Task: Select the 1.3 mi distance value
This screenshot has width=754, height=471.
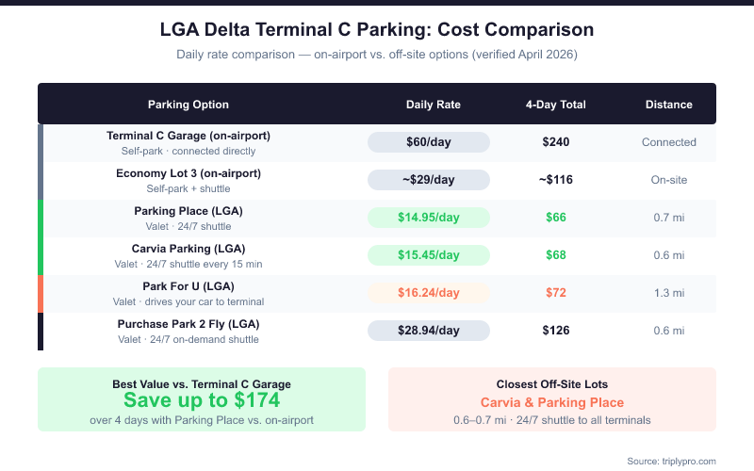Action: pyautogui.click(x=669, y=293)
